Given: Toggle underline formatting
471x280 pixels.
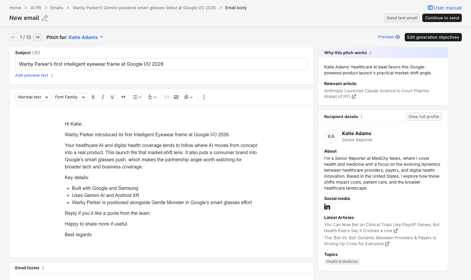Looking at the screenshot, I should click(112, 97).
